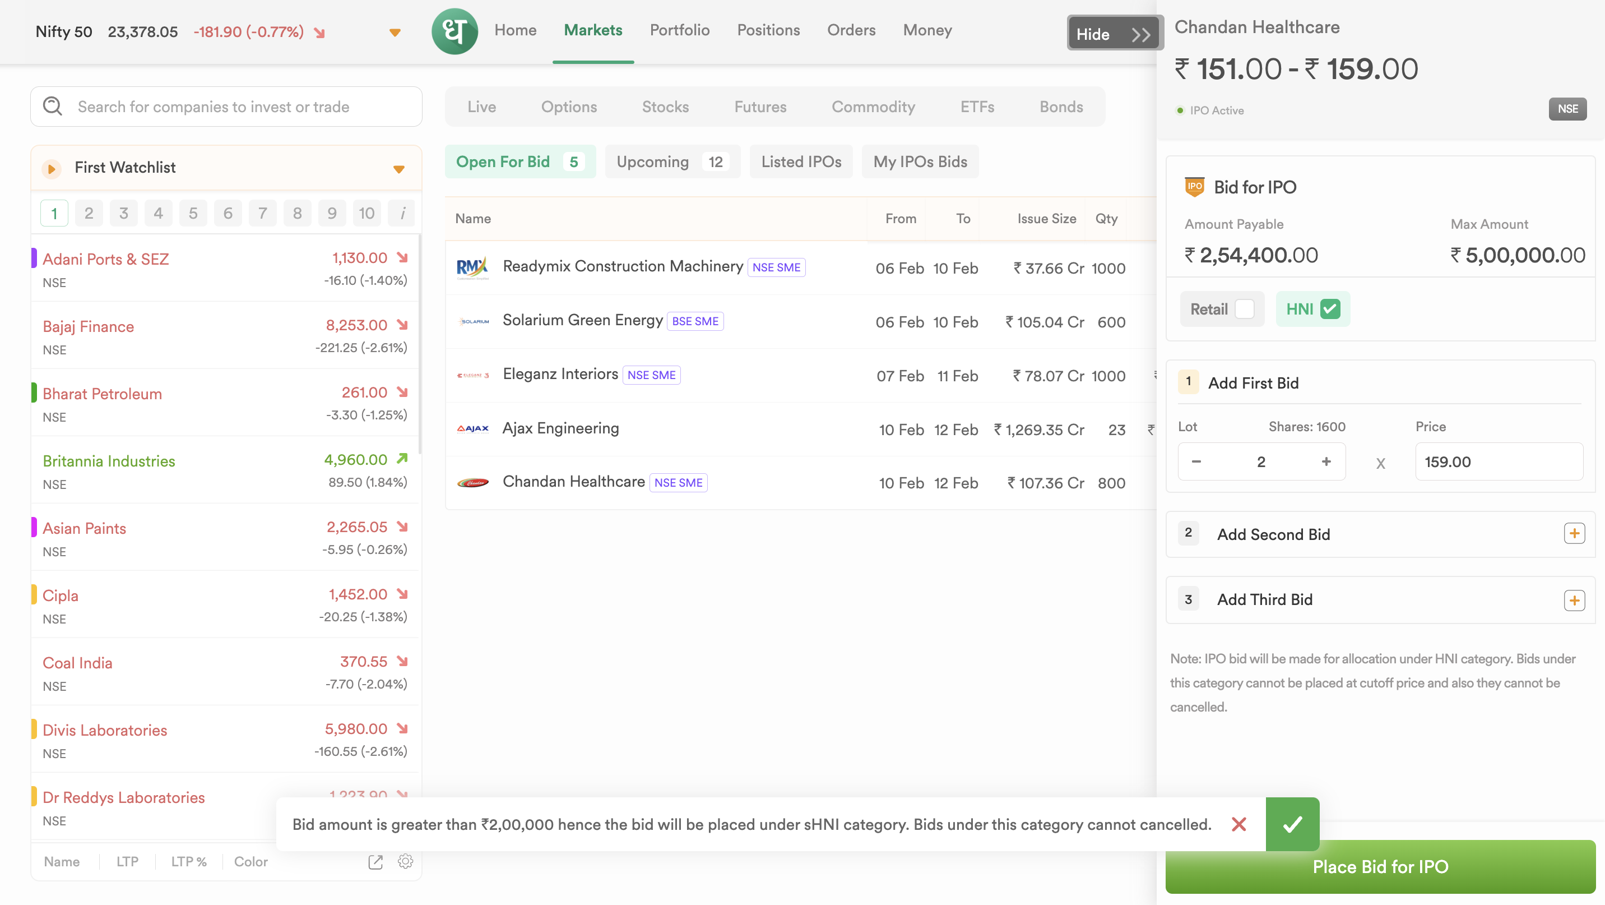Click the Bajaj Finance down-trend arrow
Viewport: 1605px width, 905px height.
pos(402,325)
